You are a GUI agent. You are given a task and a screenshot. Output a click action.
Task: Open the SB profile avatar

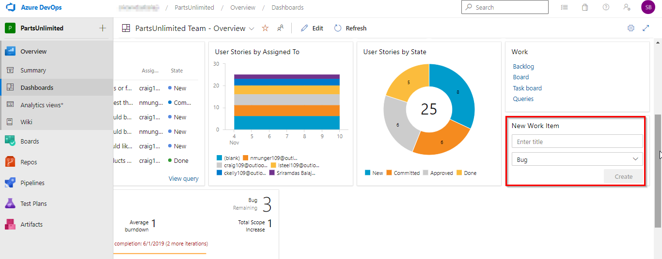(x=648, y=7)
